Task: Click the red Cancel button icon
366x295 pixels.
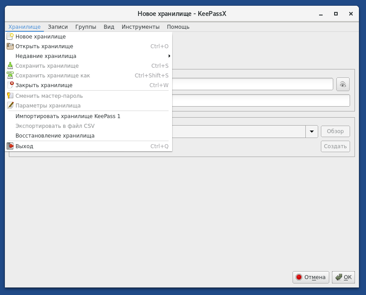Action: tap(299, 277)
